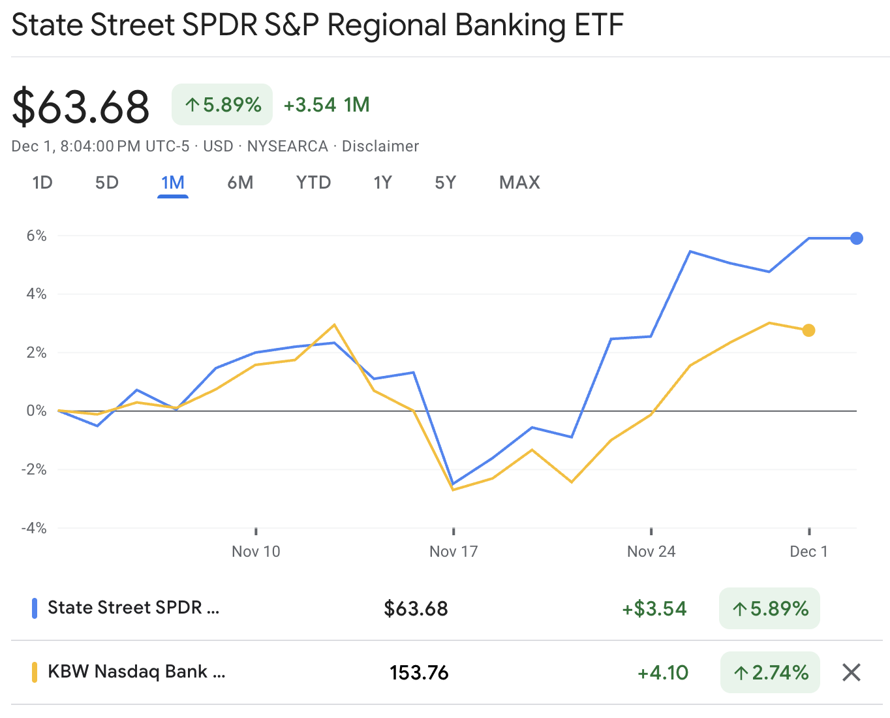Click the yellow endpoint dot on chart
This screenshot has height=718, width=890.
click(808, 330)
